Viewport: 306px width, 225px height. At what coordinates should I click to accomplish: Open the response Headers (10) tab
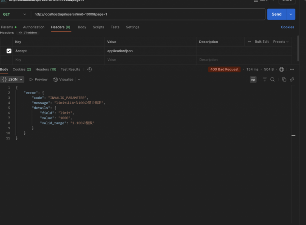tap(45, 69)
